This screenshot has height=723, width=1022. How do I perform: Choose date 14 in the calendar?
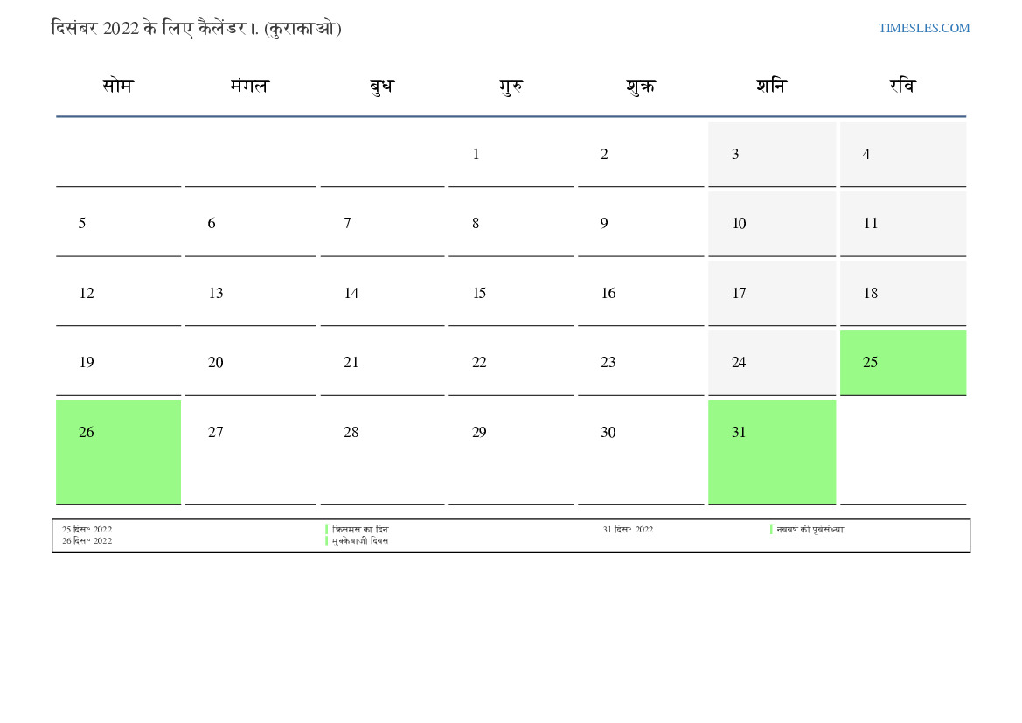click(382, 294)
